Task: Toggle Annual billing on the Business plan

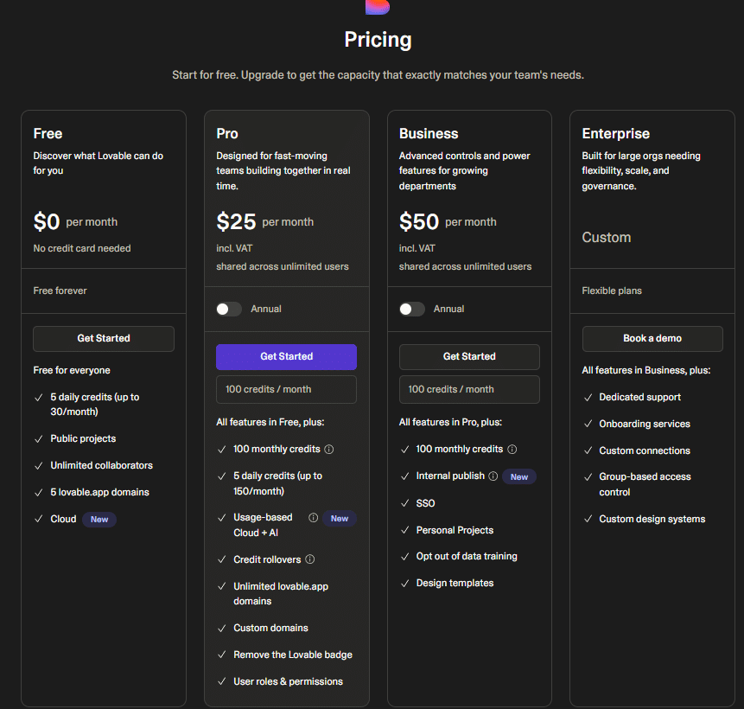Action: coord(412,309)
